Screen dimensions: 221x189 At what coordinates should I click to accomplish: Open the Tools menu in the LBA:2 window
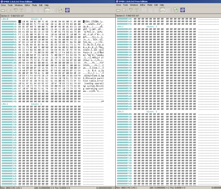click(x=125, y=5)
